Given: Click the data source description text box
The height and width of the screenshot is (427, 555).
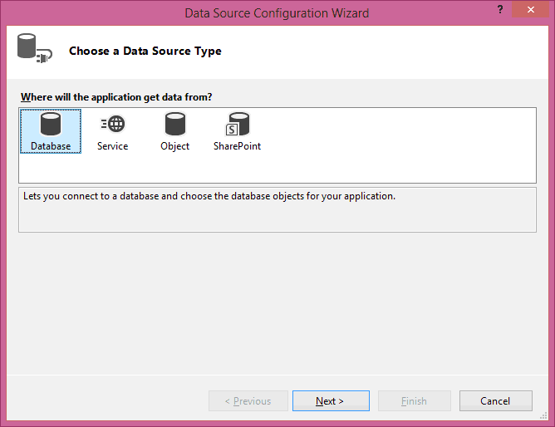Looking at the screenshot, I should [x=277, y=209].
